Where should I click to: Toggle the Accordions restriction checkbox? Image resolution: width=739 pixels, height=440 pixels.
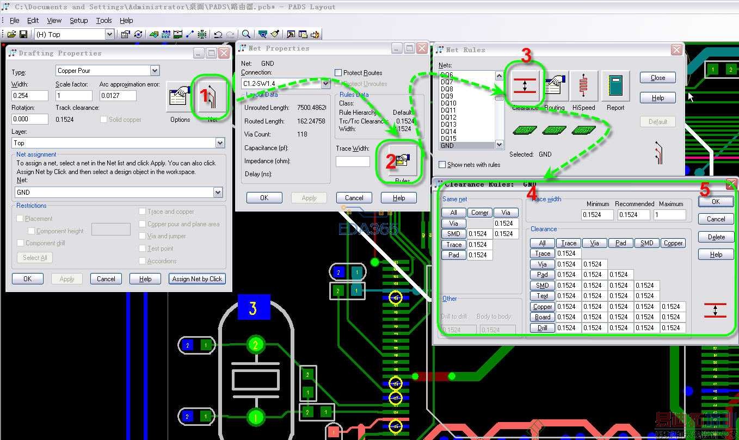click(142, 261)
